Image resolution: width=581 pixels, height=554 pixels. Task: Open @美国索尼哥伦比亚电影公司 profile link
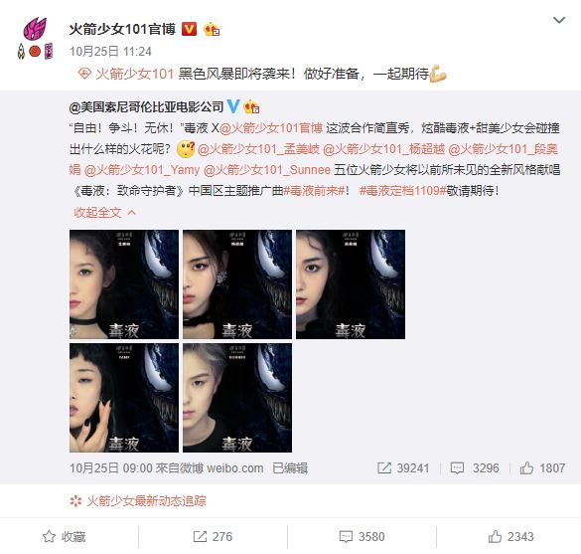point(146,107)
